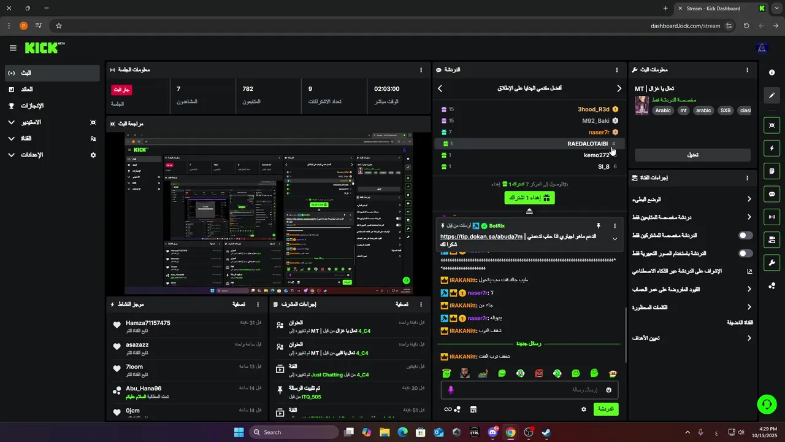Expand the banned words row

692,307
